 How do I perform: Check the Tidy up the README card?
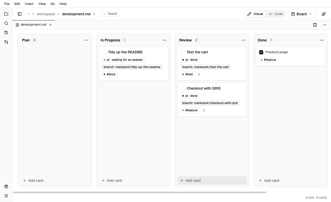click(104, 52)
